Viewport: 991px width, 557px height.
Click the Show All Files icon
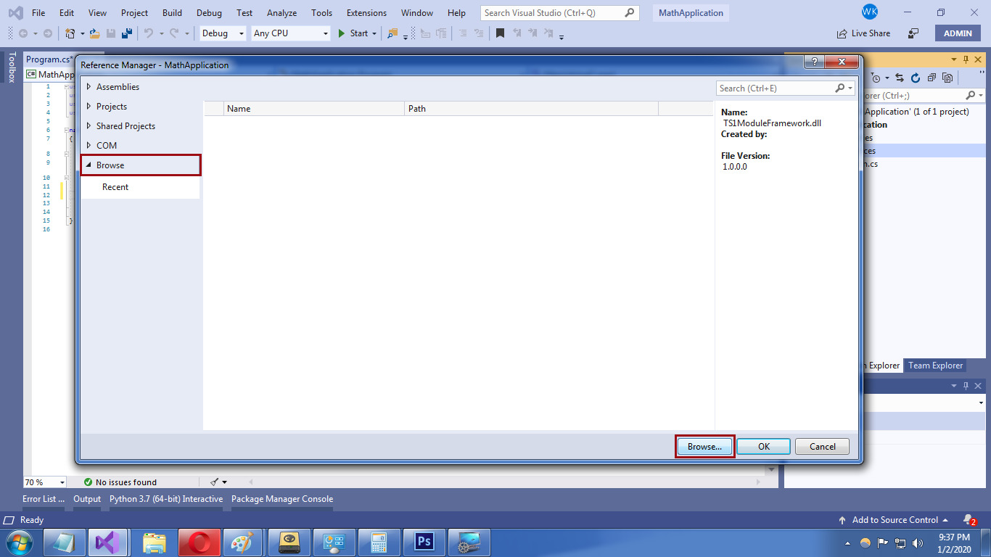pos(947,78)
